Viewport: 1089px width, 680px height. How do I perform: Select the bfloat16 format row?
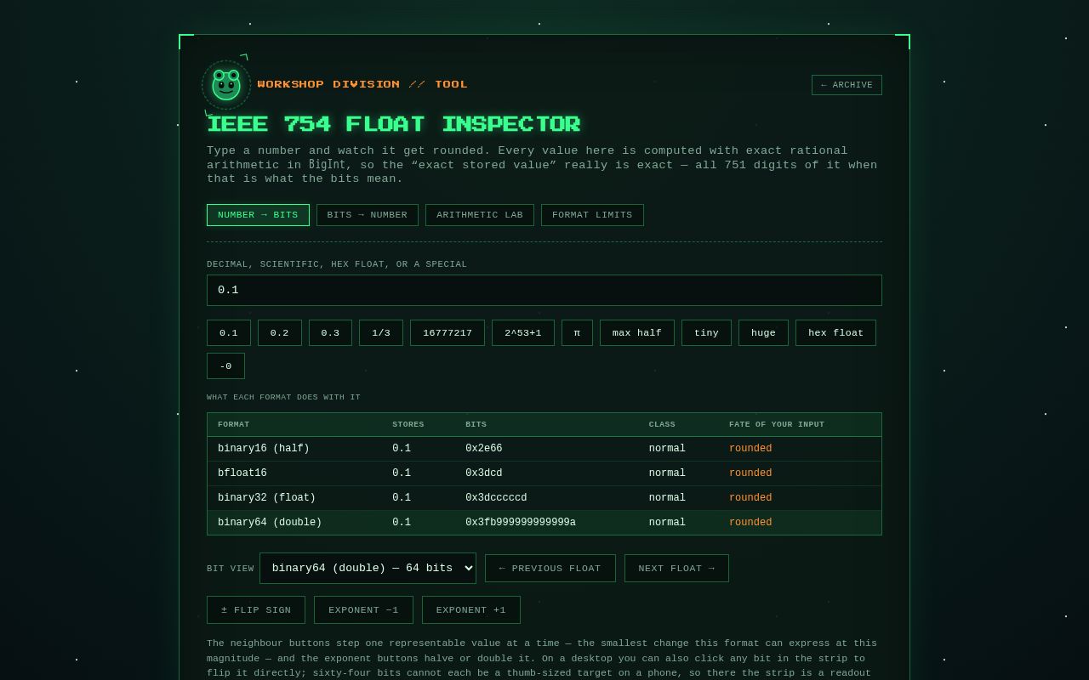(x=544, y=473)
